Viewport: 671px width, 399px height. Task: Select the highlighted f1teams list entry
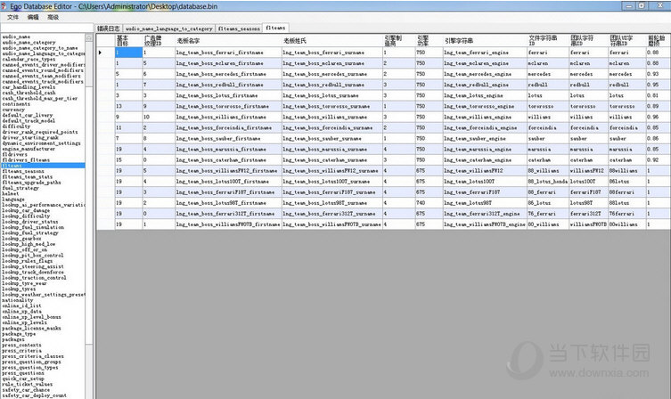pos(43,165)
